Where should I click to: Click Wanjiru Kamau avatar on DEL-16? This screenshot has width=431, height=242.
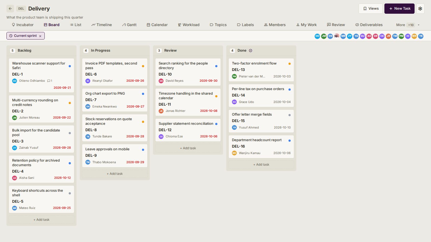coord(234,153)
